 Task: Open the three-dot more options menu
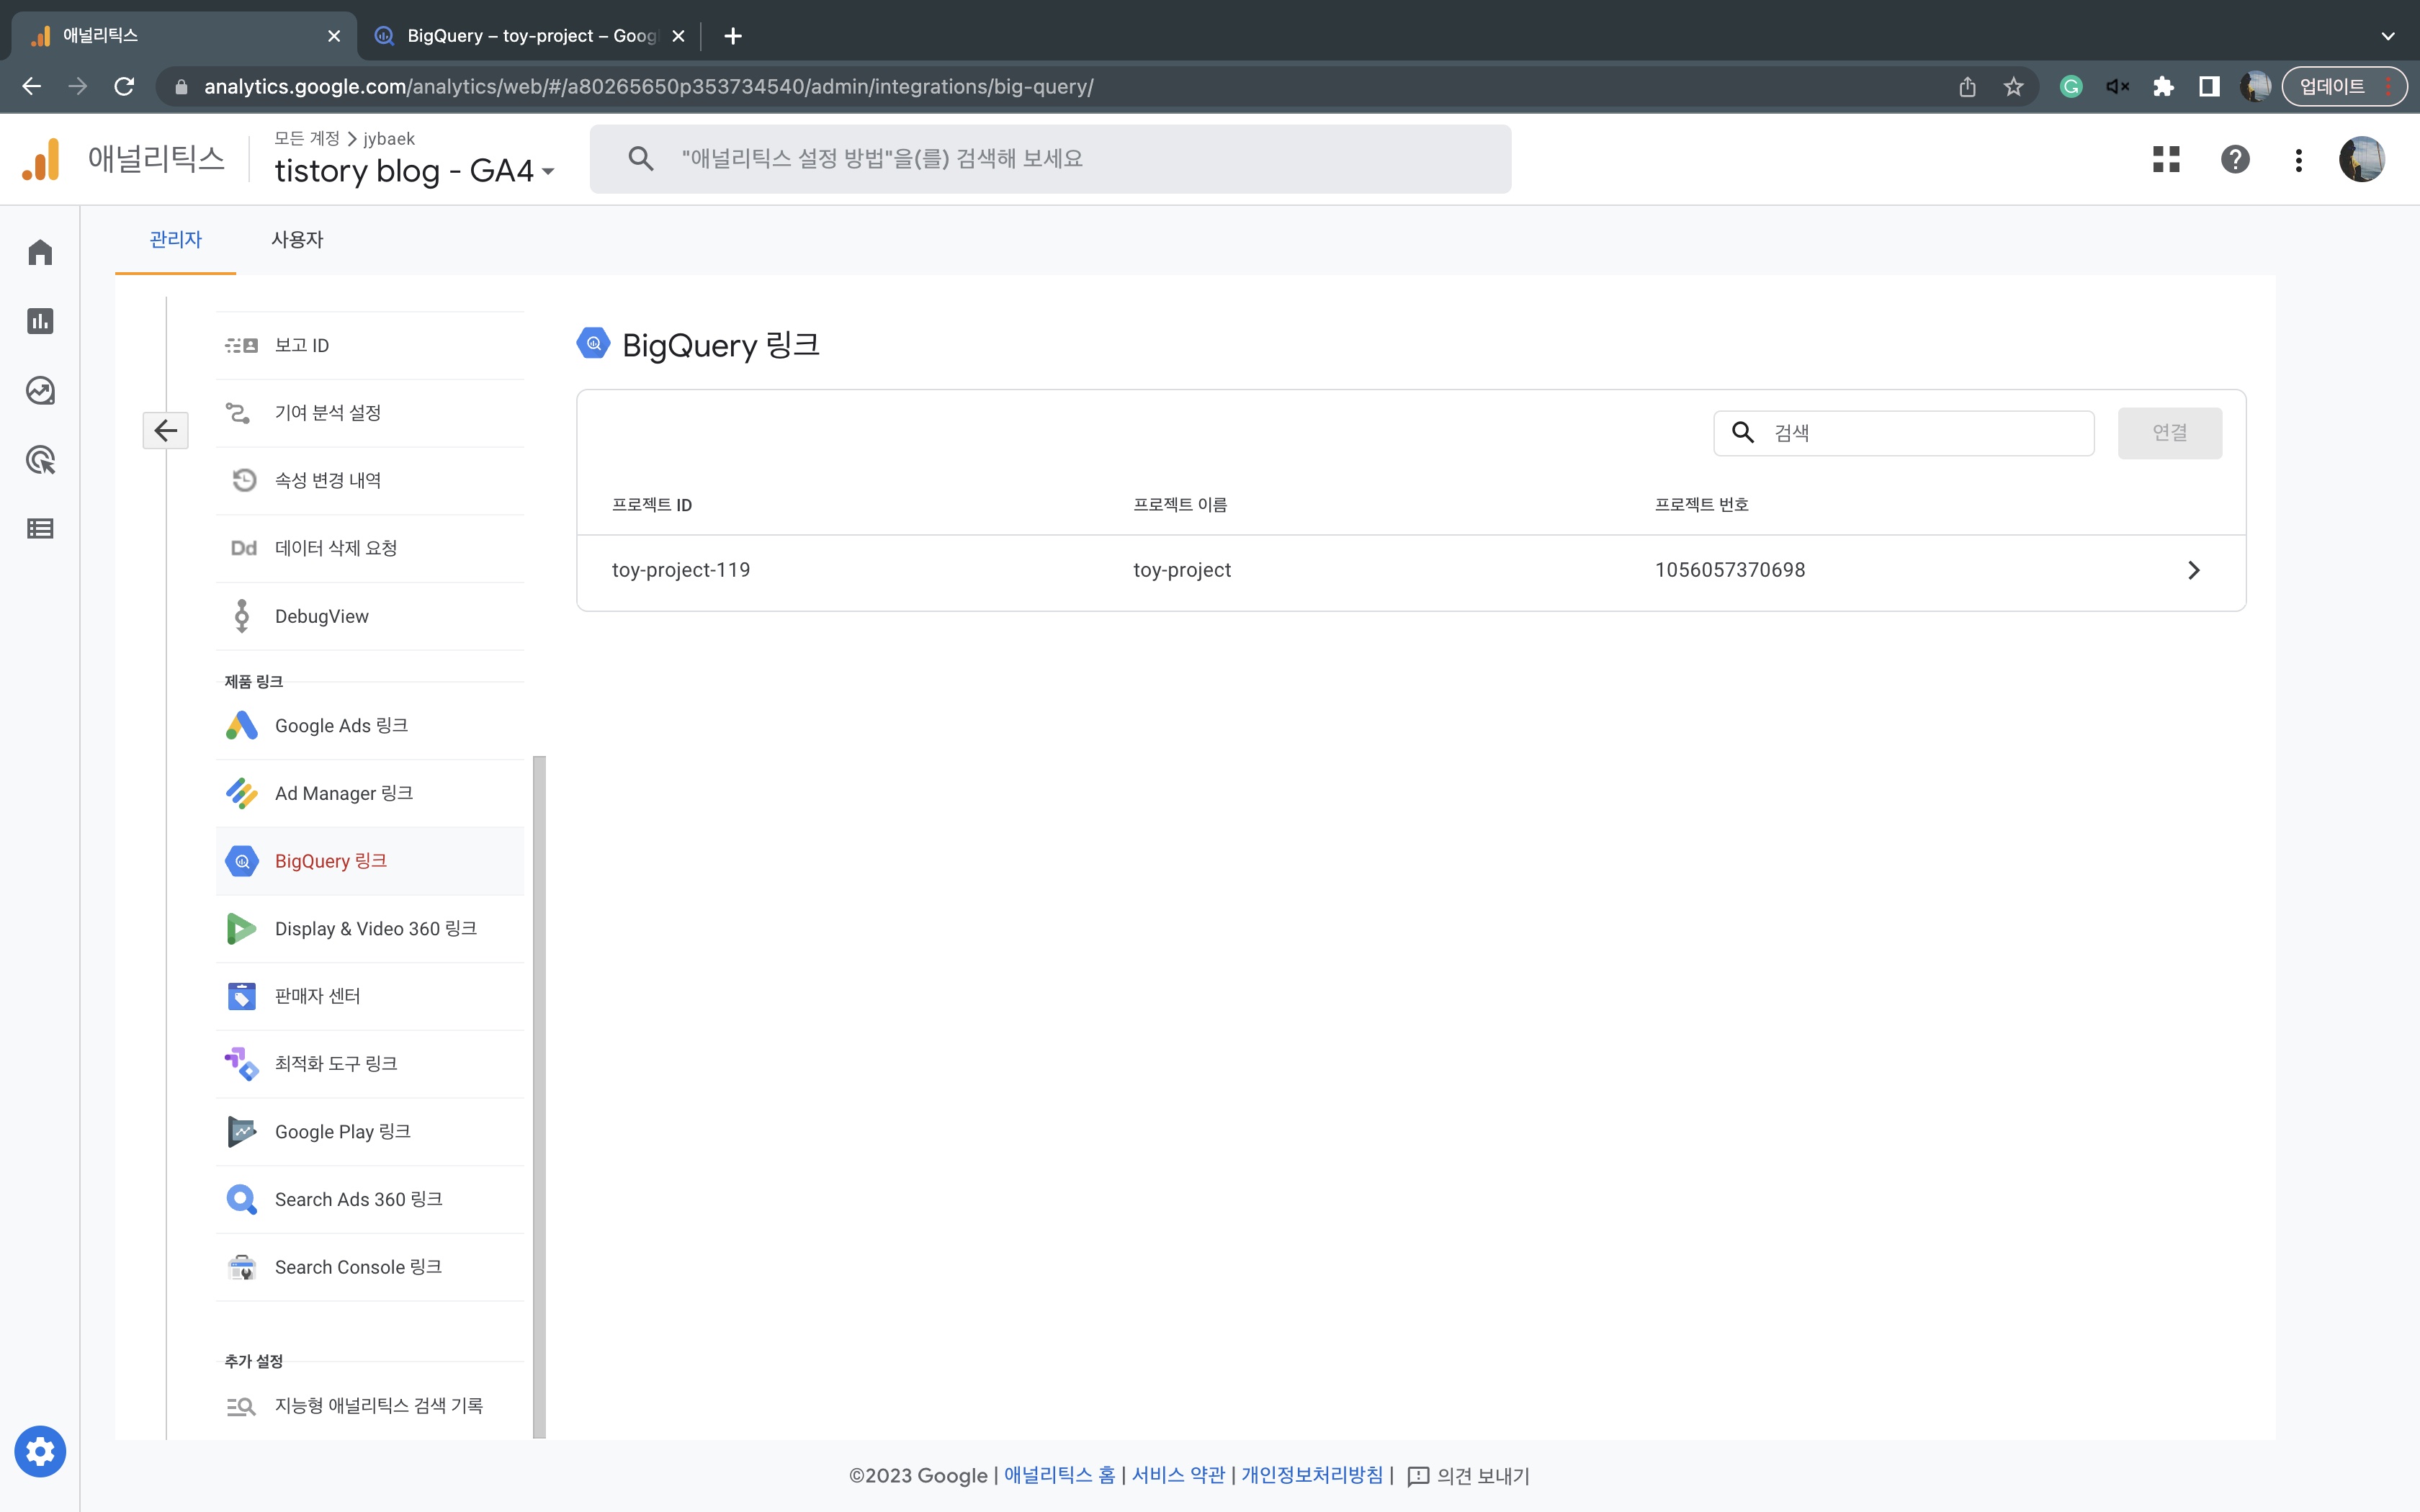tap(2299, 160)
